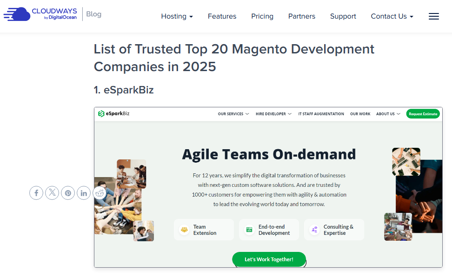Open the Partners menu item
The width and height of the screenshot is (452, 277).
(301, 16)
